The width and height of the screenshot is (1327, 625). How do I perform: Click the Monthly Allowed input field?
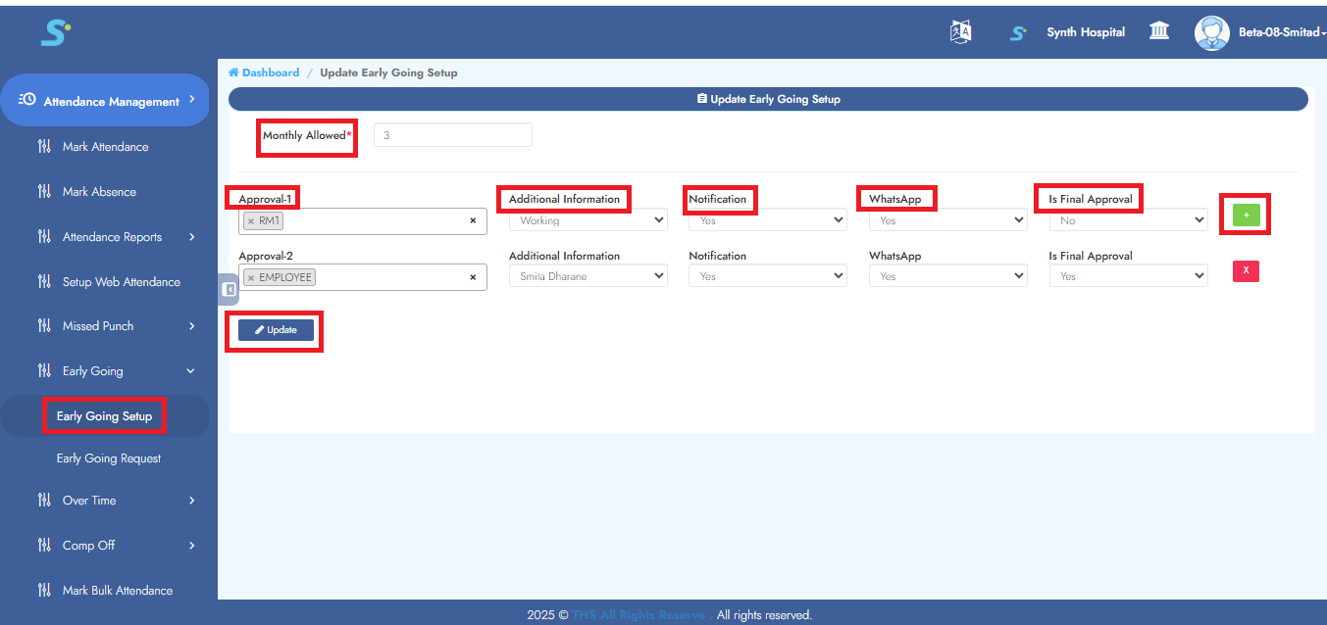pos(452,135)
